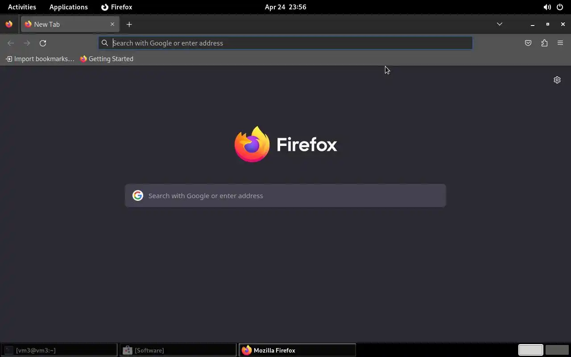This screenshot has height=357, width=571.
Task: Open Save to Pocket button
Action: tap(528, 43)
